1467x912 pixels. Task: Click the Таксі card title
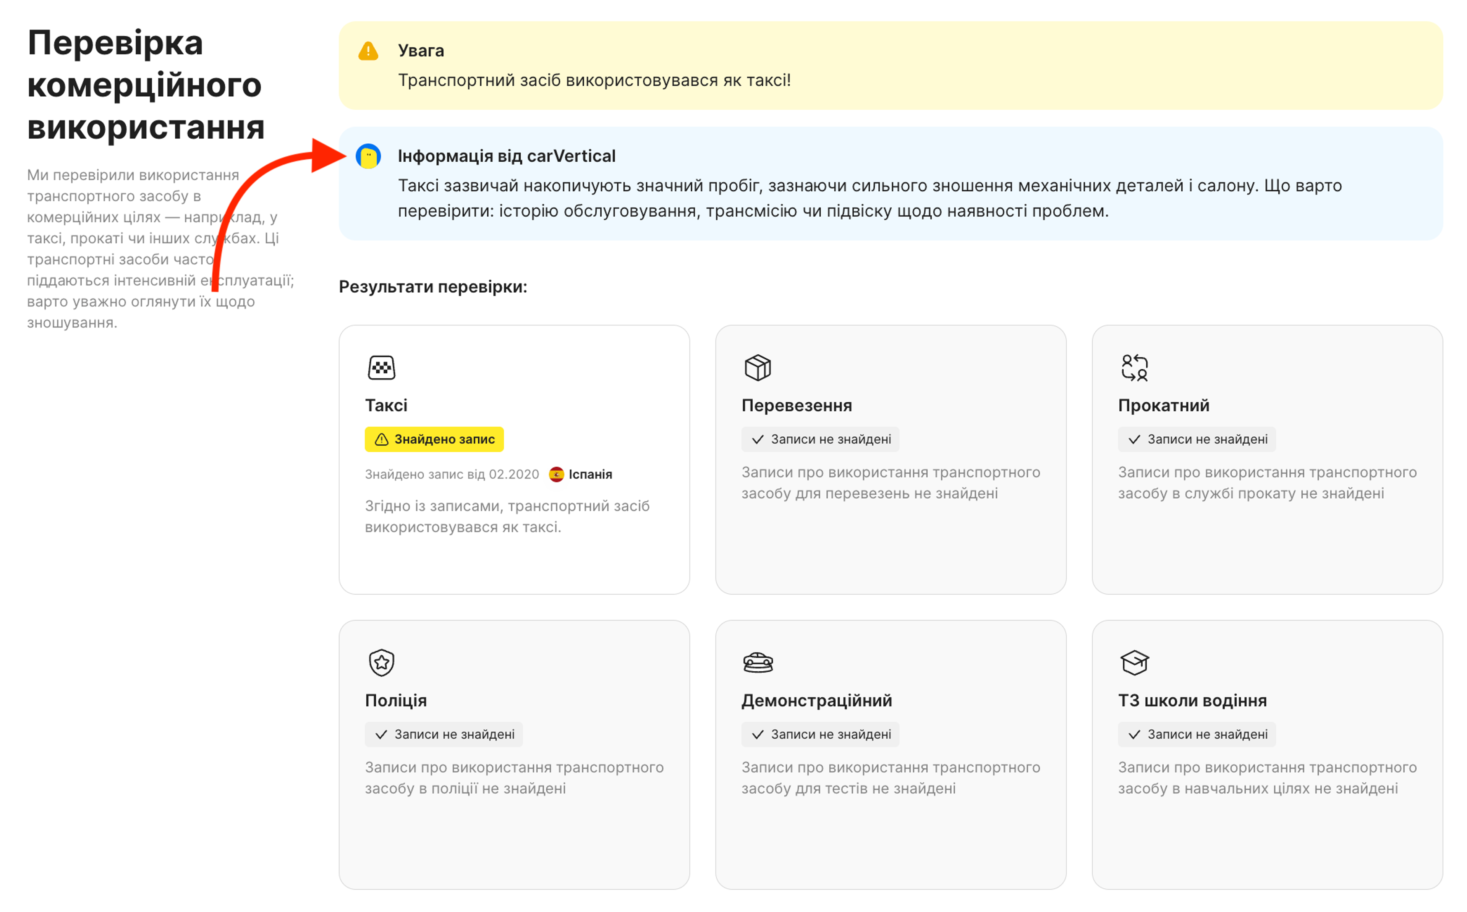pos(386,405)
